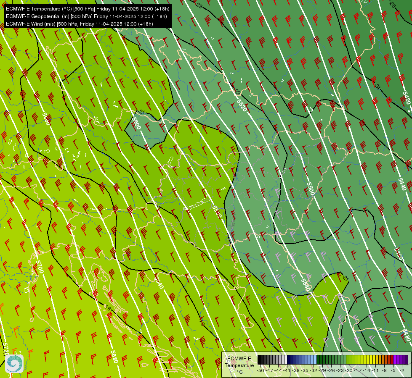This screenshot has width=412, height=378.
Task: Click the 5700 geopotential contour label
Action: click(x=40, y=267)
